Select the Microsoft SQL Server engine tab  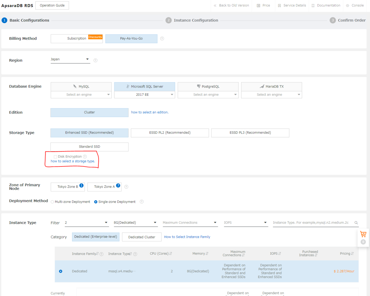click(x=145, y=87)
